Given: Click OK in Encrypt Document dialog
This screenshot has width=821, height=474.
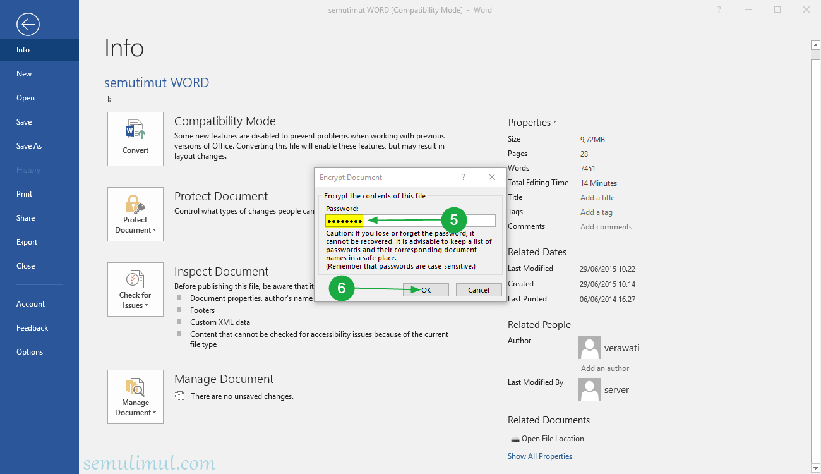Looking at the screenshot, I should (426, 290).
